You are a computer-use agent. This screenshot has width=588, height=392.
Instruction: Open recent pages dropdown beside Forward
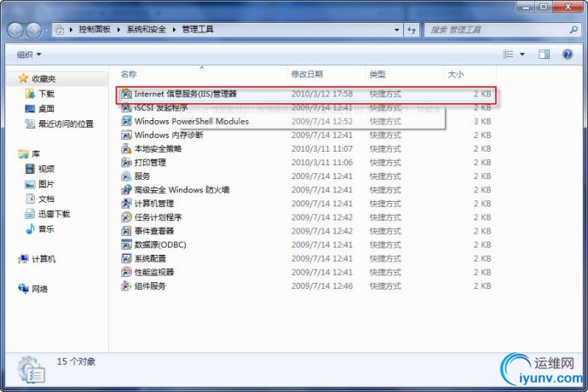(x=47, y=30)
